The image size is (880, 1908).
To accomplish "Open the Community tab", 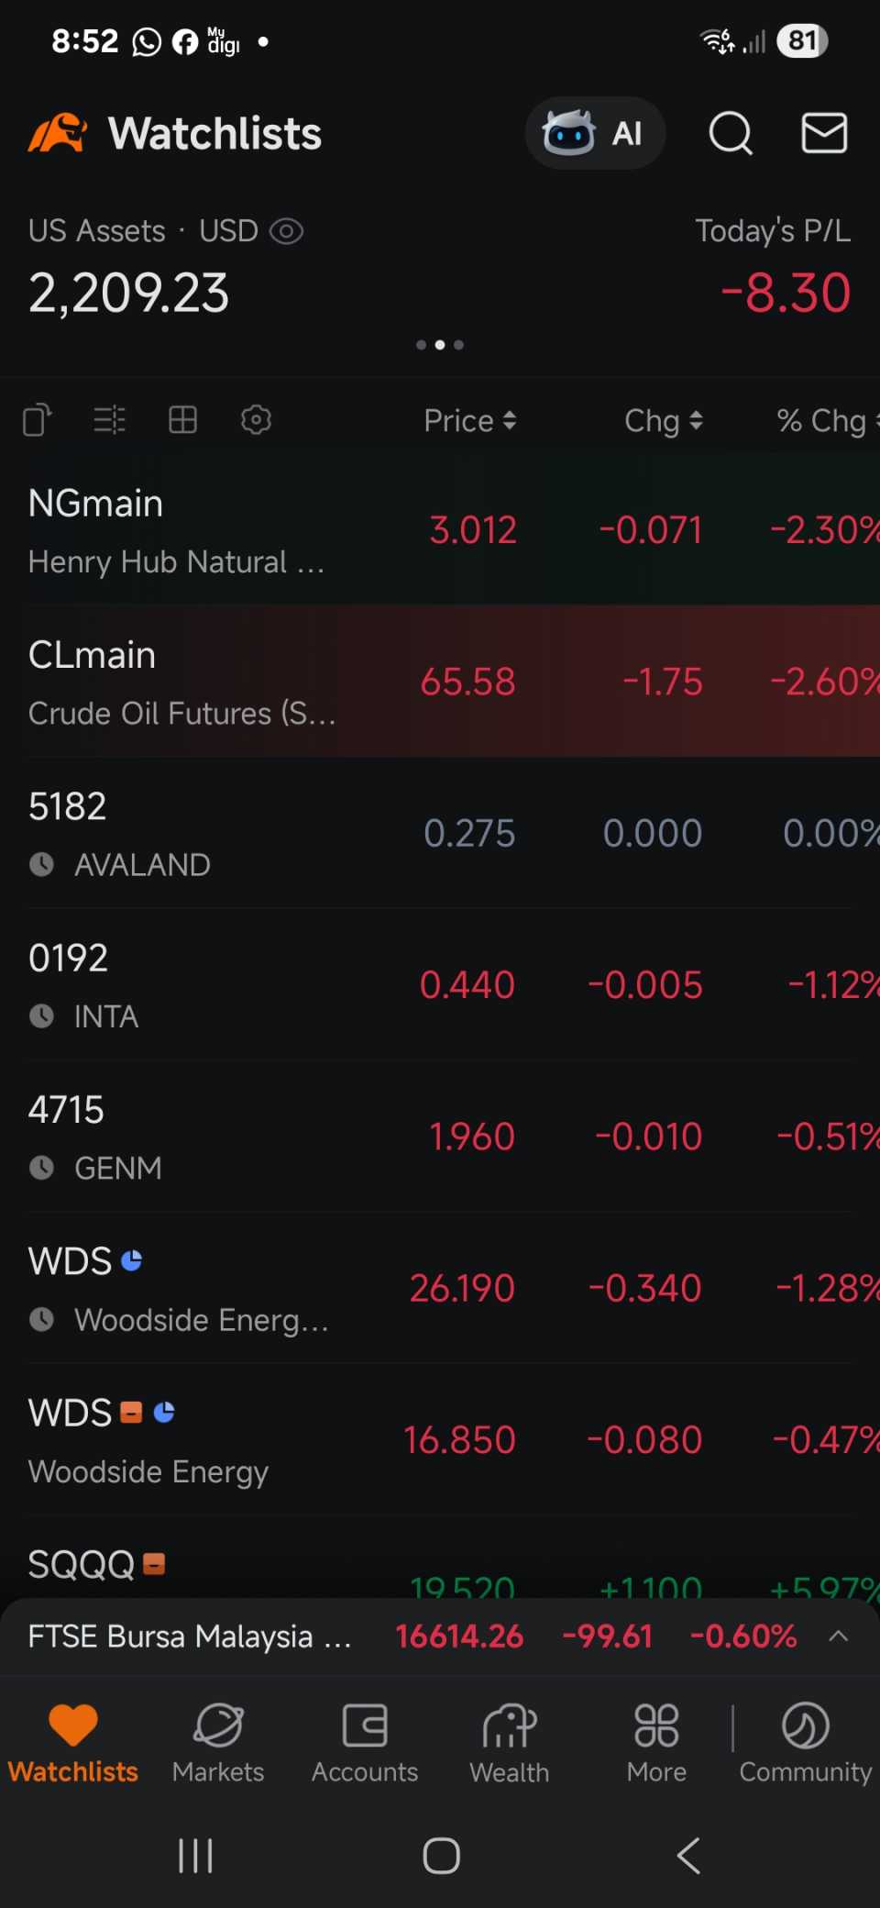I will tap(806, 1743).
